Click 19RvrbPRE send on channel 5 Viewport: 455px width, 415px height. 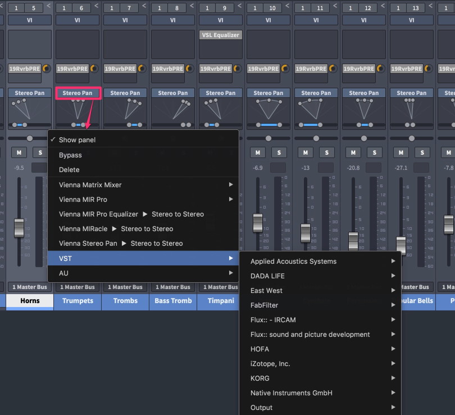tap(25, 69)
